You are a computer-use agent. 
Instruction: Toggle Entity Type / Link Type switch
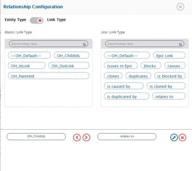36,20
